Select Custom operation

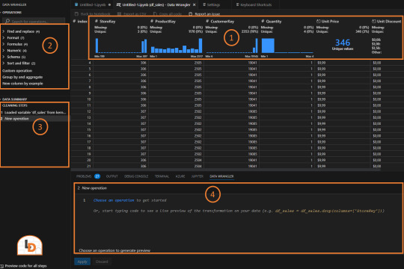17,71
